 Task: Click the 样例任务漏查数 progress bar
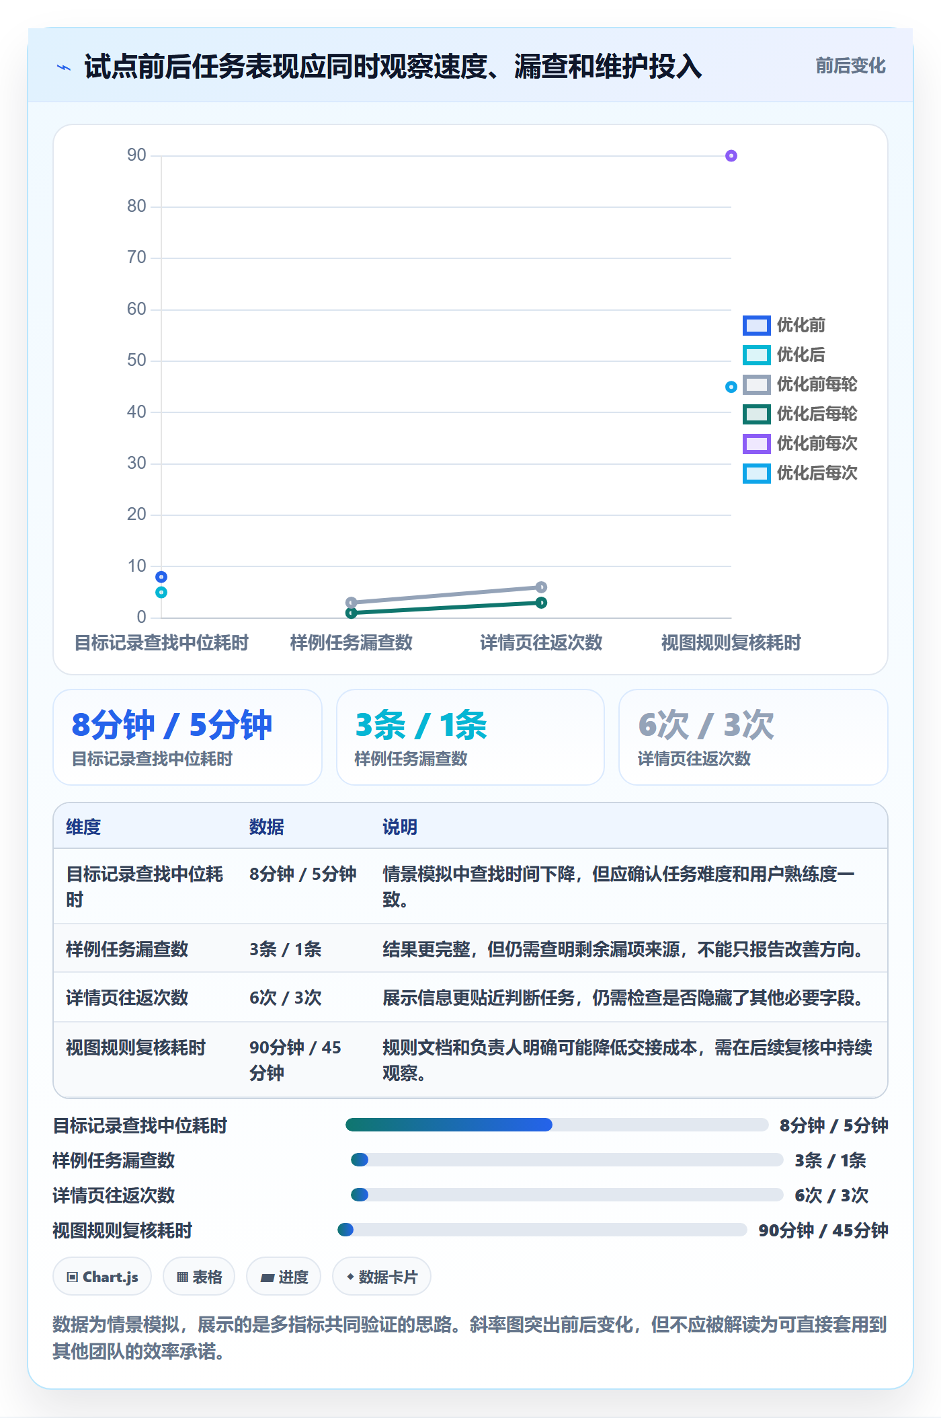coord(567,1160)
